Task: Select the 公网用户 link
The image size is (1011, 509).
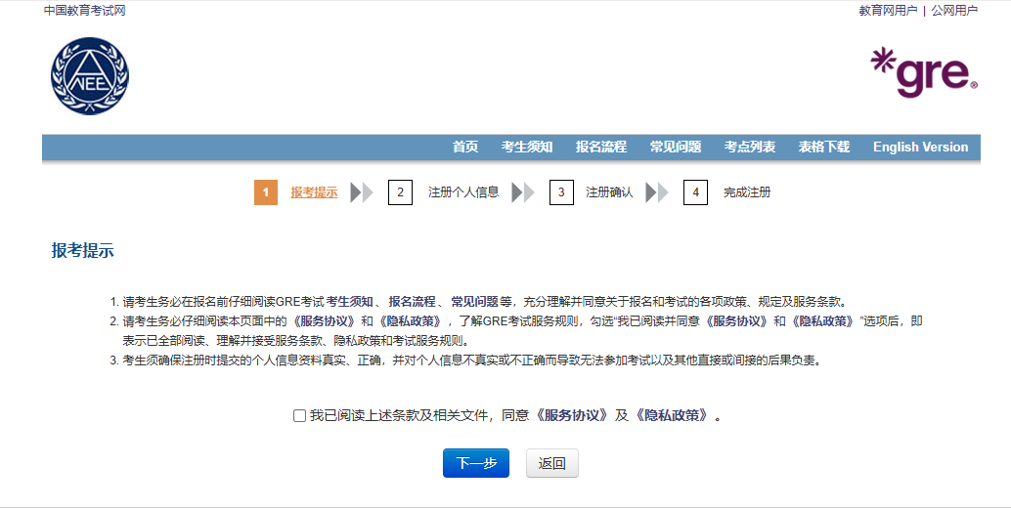Action: coord(954,11)
